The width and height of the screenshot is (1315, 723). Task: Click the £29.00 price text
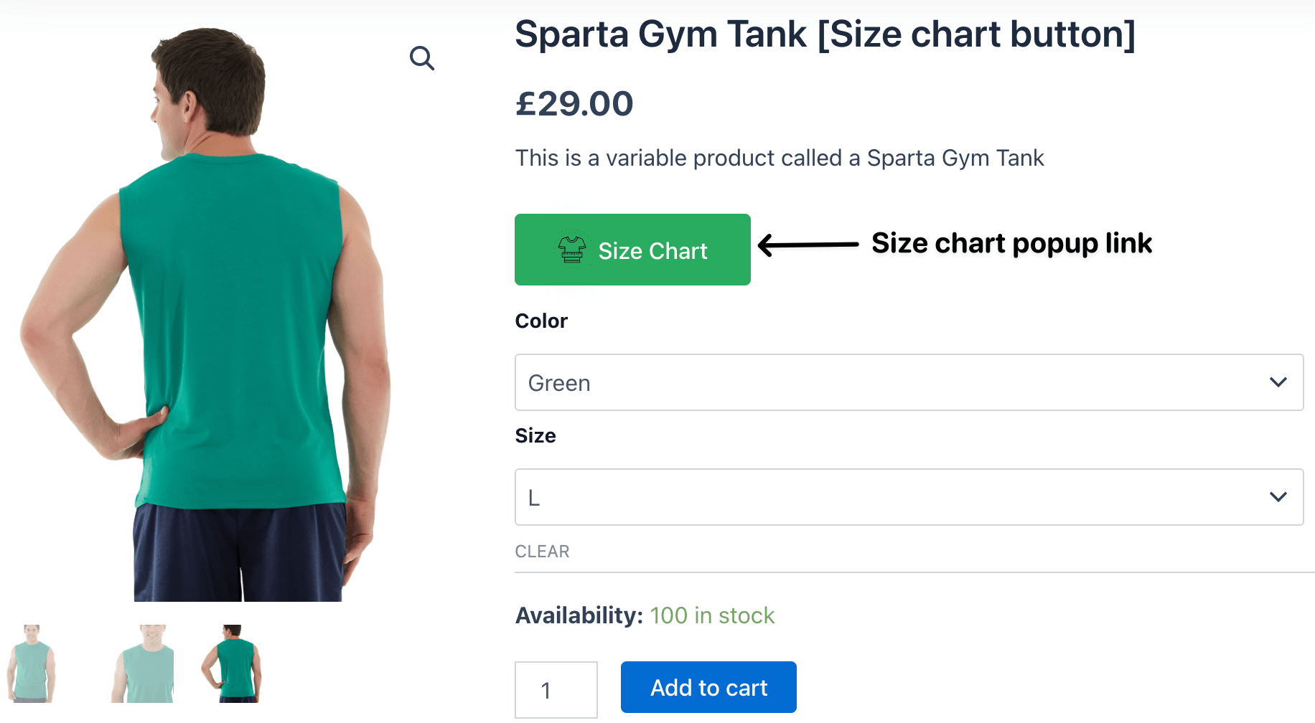click(x=574, y=103)
